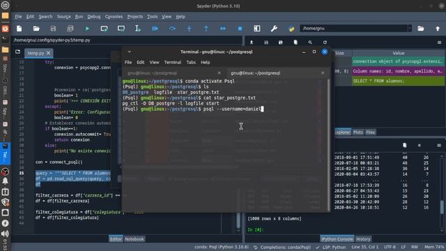Switch to Files pane tab

click(370, 132)
